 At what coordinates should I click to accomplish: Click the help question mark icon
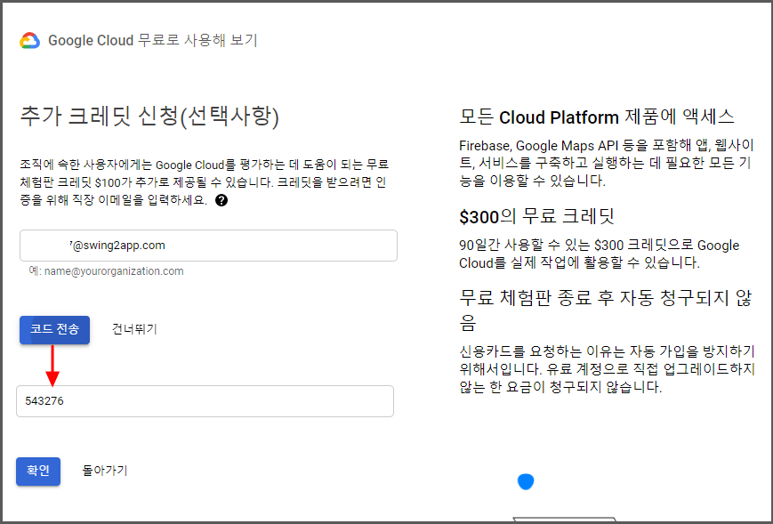221,200
